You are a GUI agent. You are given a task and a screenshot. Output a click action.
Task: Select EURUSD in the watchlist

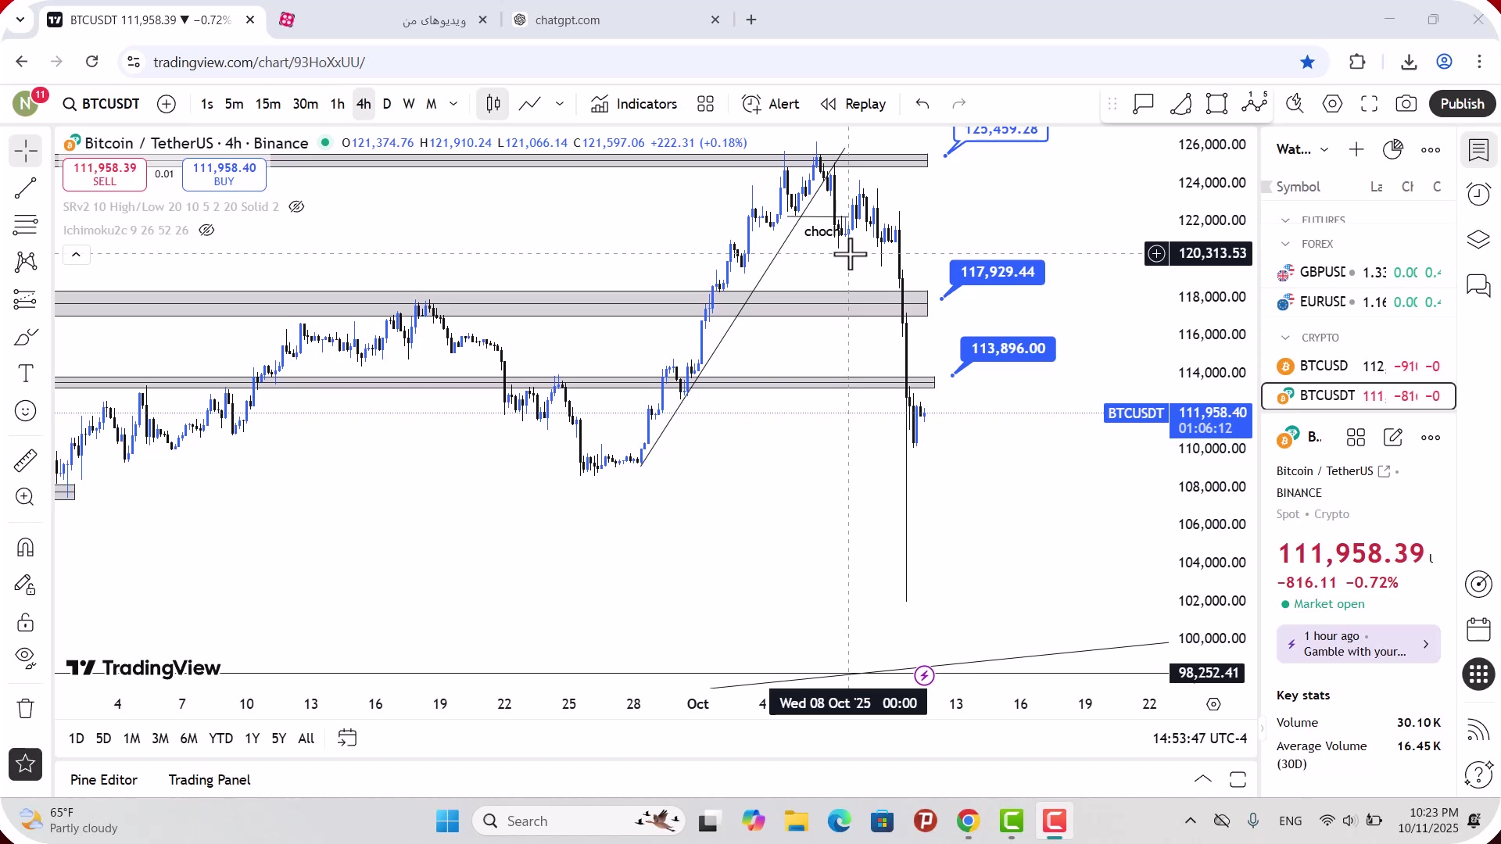[1359, 302]
